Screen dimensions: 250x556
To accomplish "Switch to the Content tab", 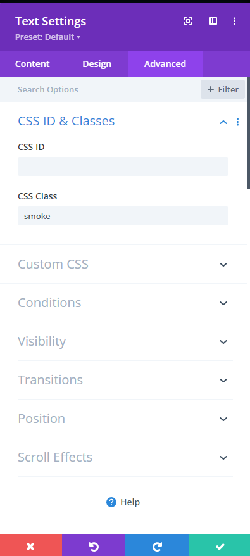I will pos(32,64).
